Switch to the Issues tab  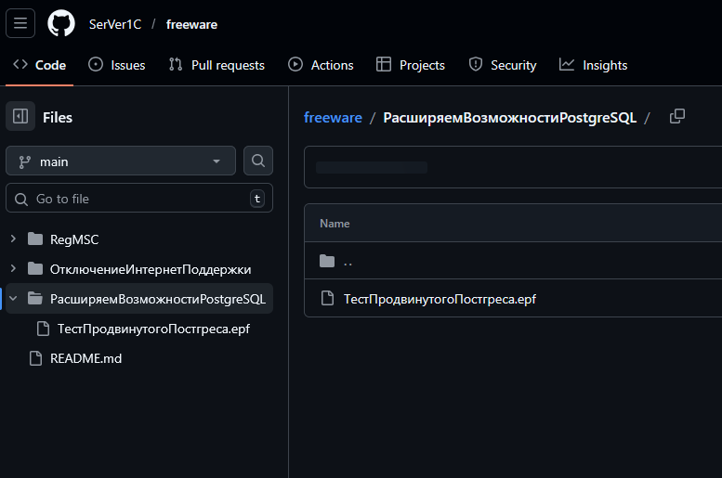click(117, 65)
